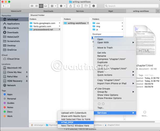160x131 pixels.
Task: Go forward with the toolbar forward arrow
Action: [x=8, y=6]
